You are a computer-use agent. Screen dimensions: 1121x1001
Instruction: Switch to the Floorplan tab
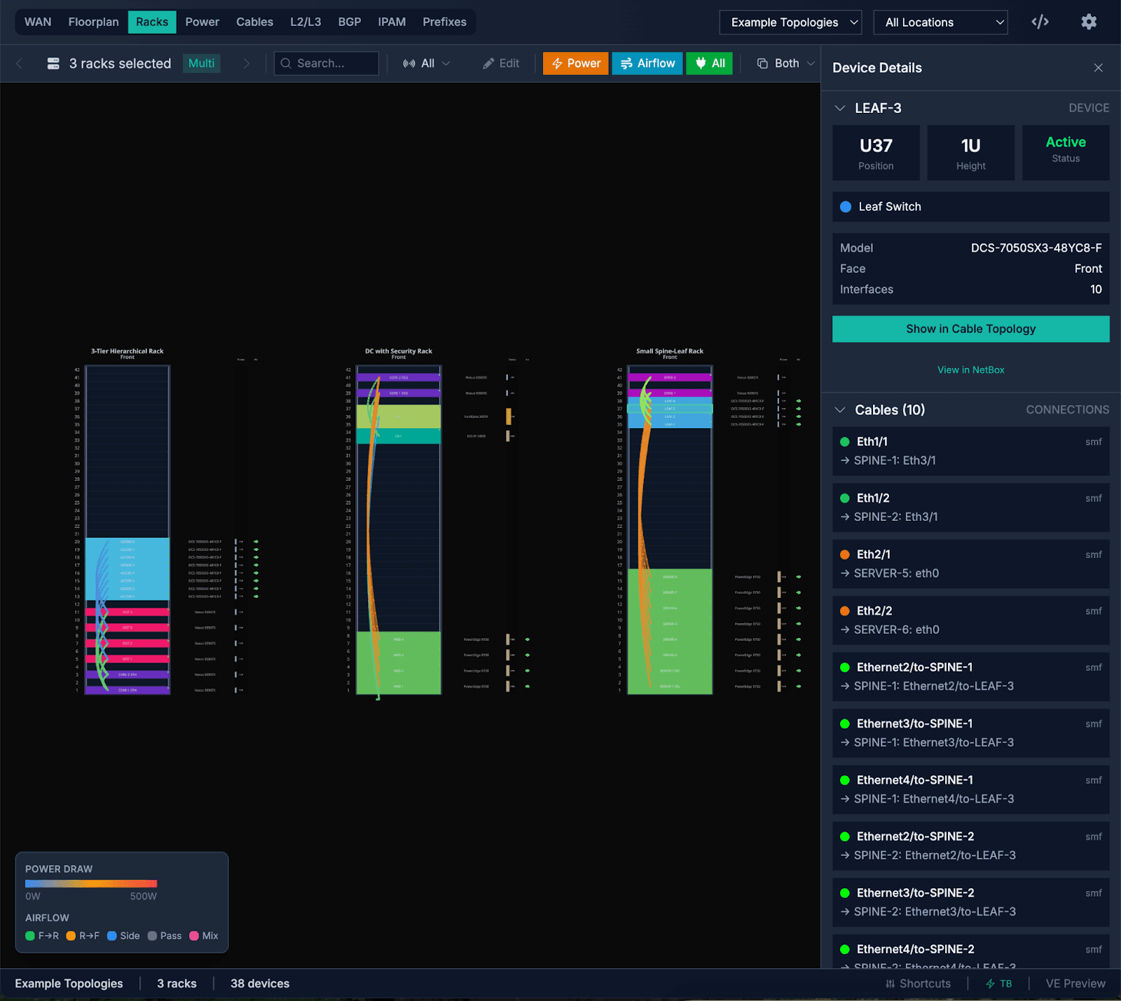tap(93, 22)
